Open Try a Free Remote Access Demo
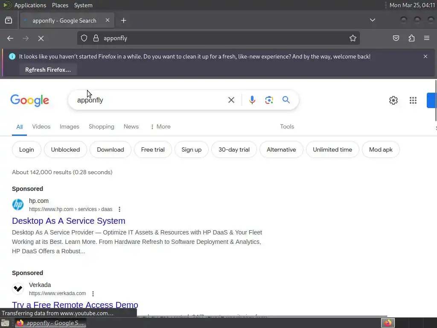 (75, 305)
